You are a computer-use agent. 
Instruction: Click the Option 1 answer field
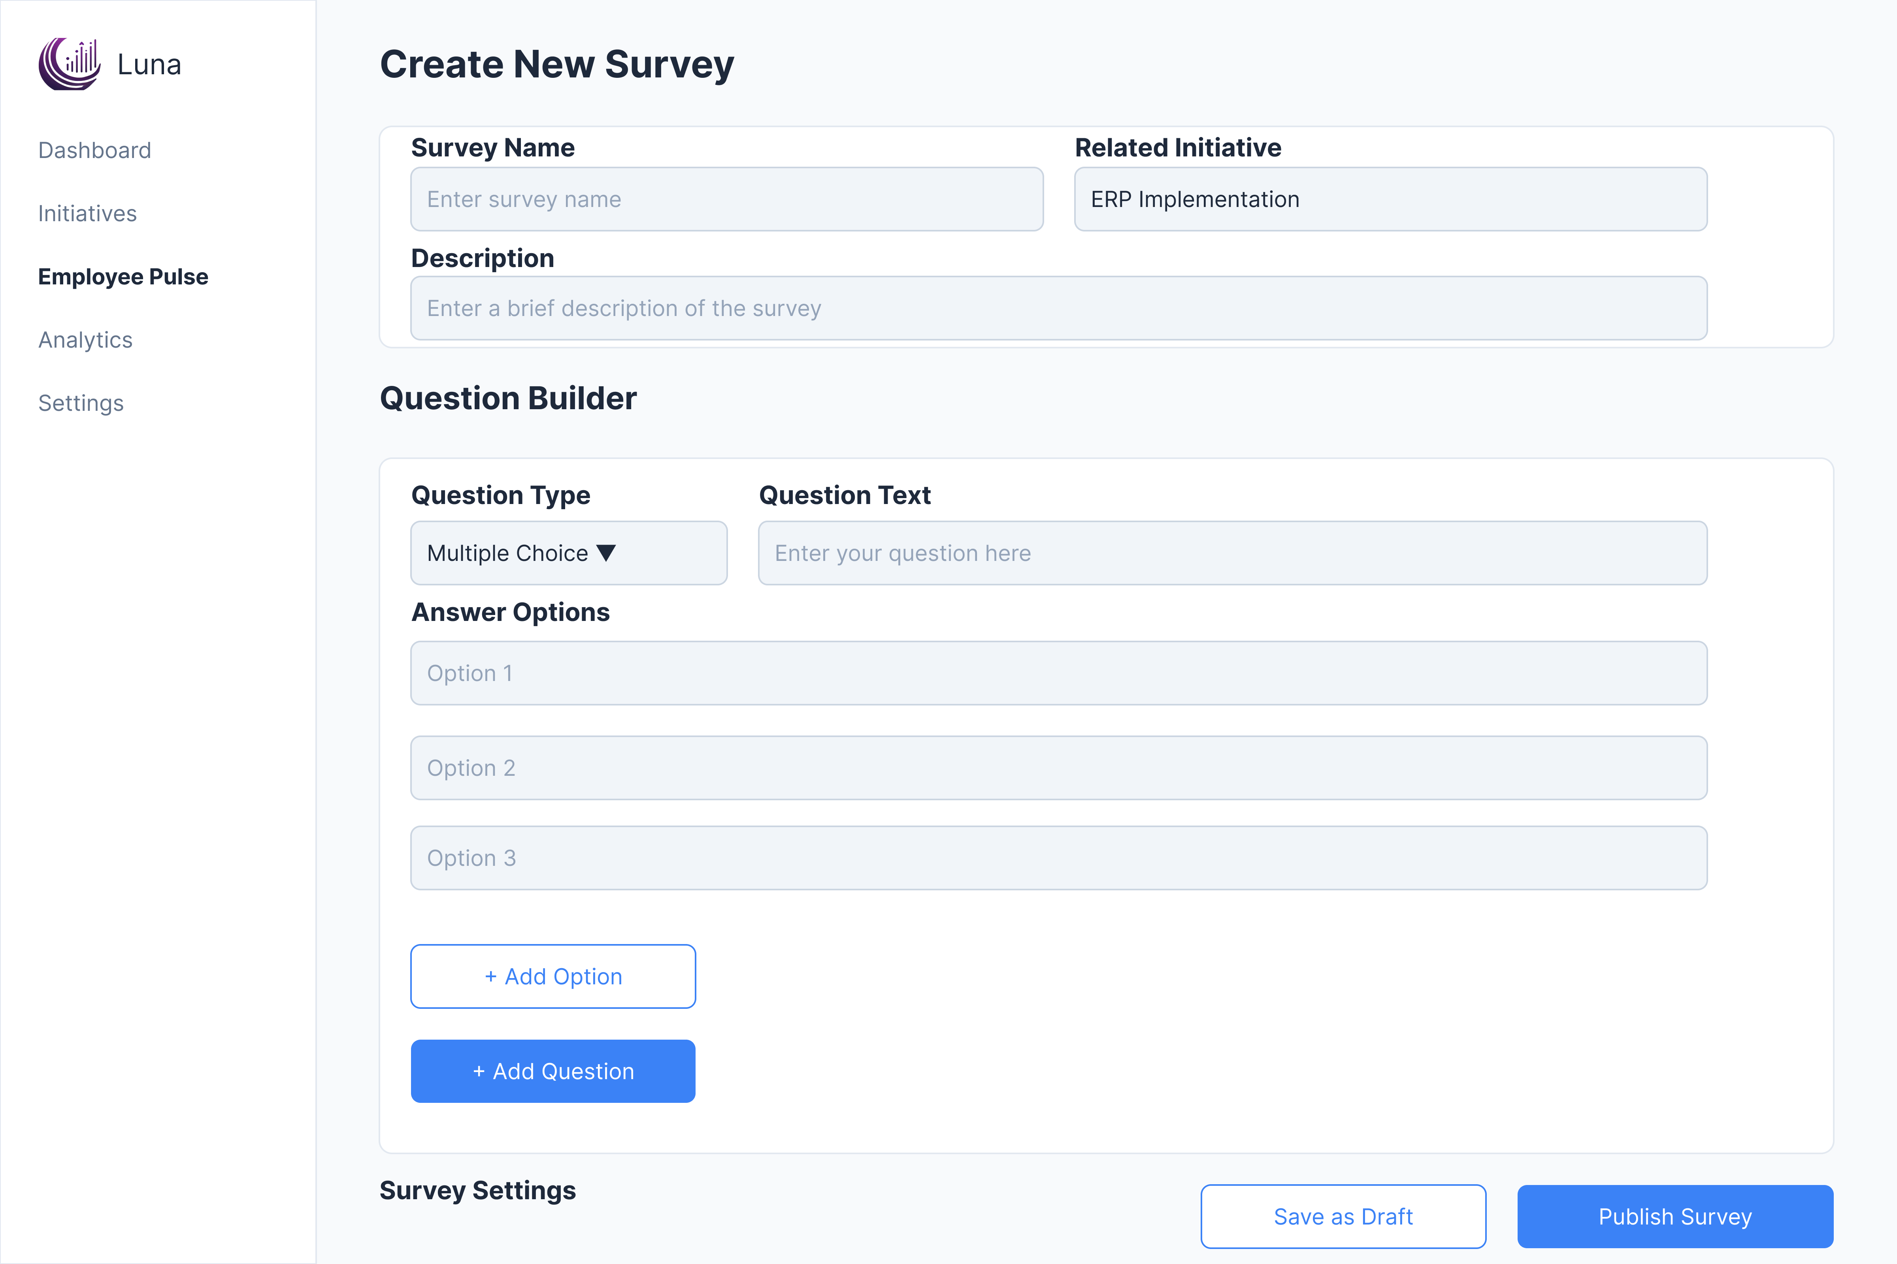(x=1058, y=673)
